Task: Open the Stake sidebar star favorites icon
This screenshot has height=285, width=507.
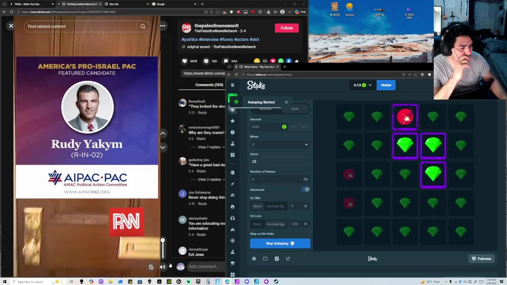Action: pyautogui.click(x=233, y=121)
